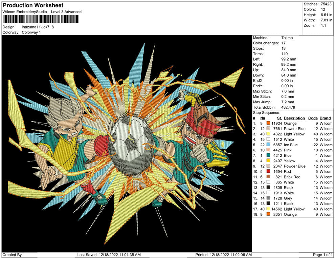Click the Ice Blue swatch in stop 5
The width and height of the screenshot is (335, 258).
tap(268, 145)
